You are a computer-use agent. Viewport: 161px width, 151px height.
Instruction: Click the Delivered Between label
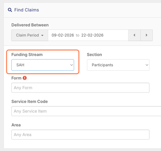[x=30, y=25]
